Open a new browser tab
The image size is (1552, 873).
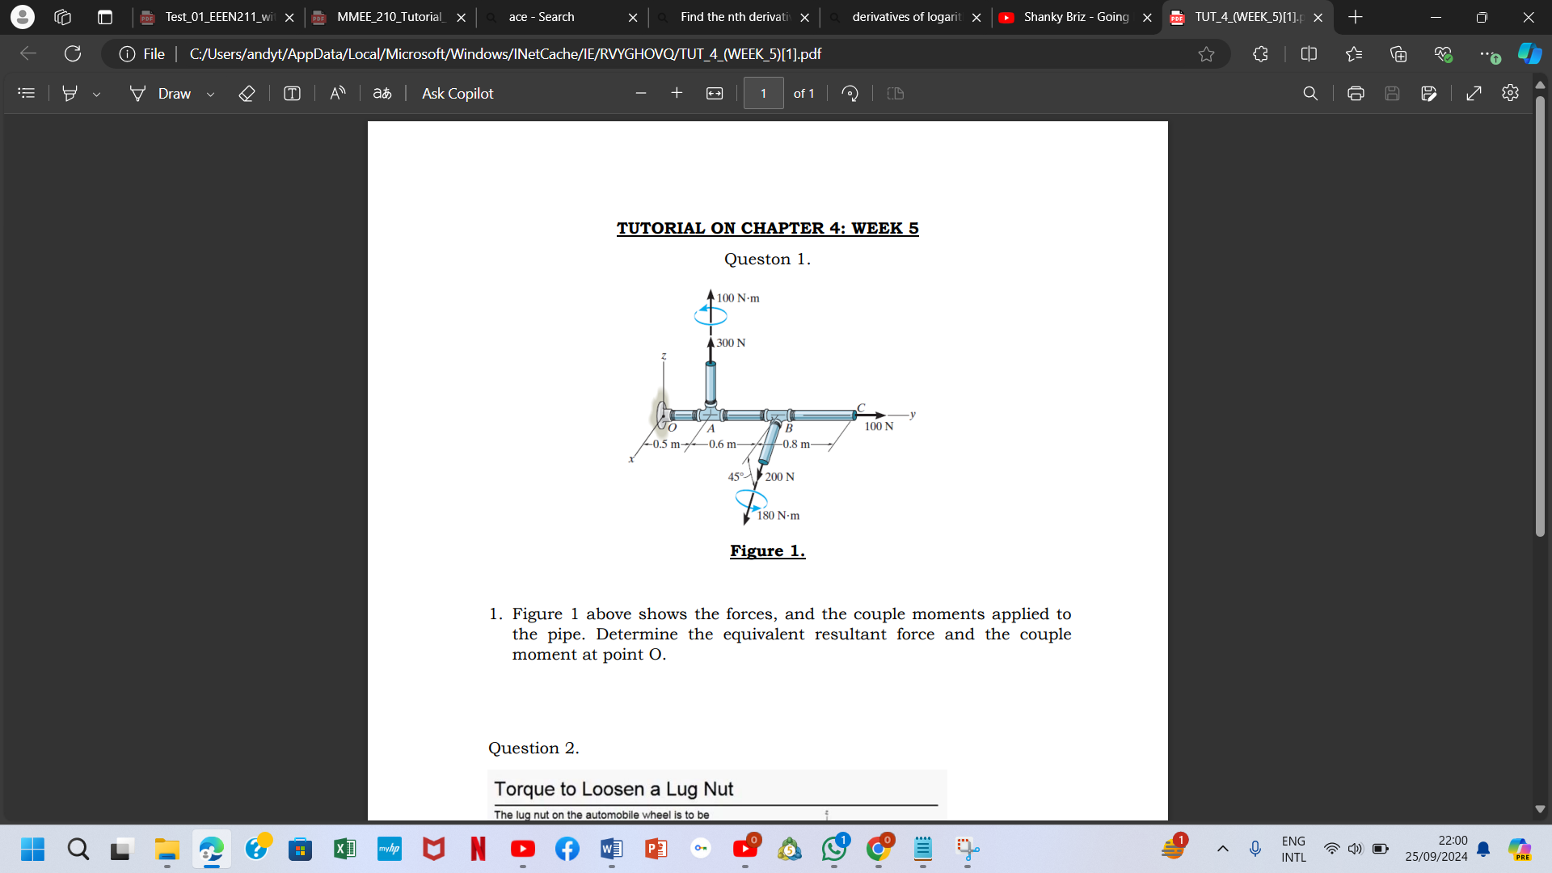click(1355, 17)
